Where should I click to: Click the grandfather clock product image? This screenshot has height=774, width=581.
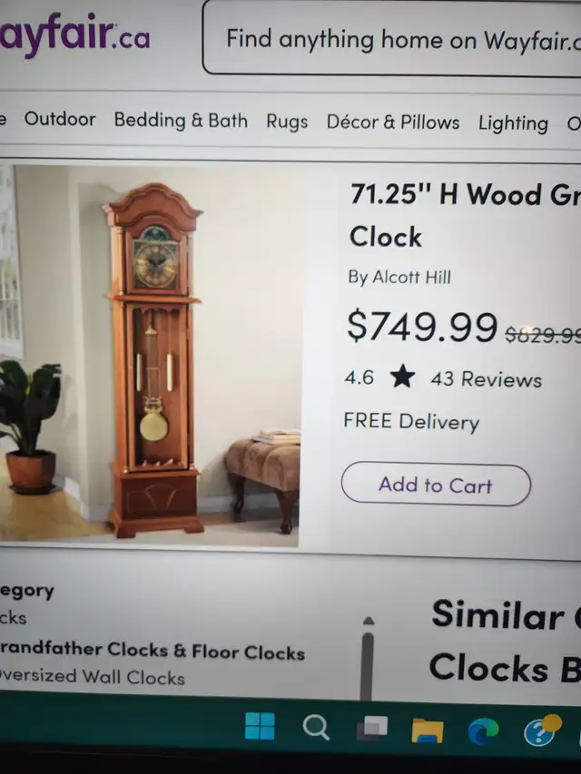click(149, 356)
